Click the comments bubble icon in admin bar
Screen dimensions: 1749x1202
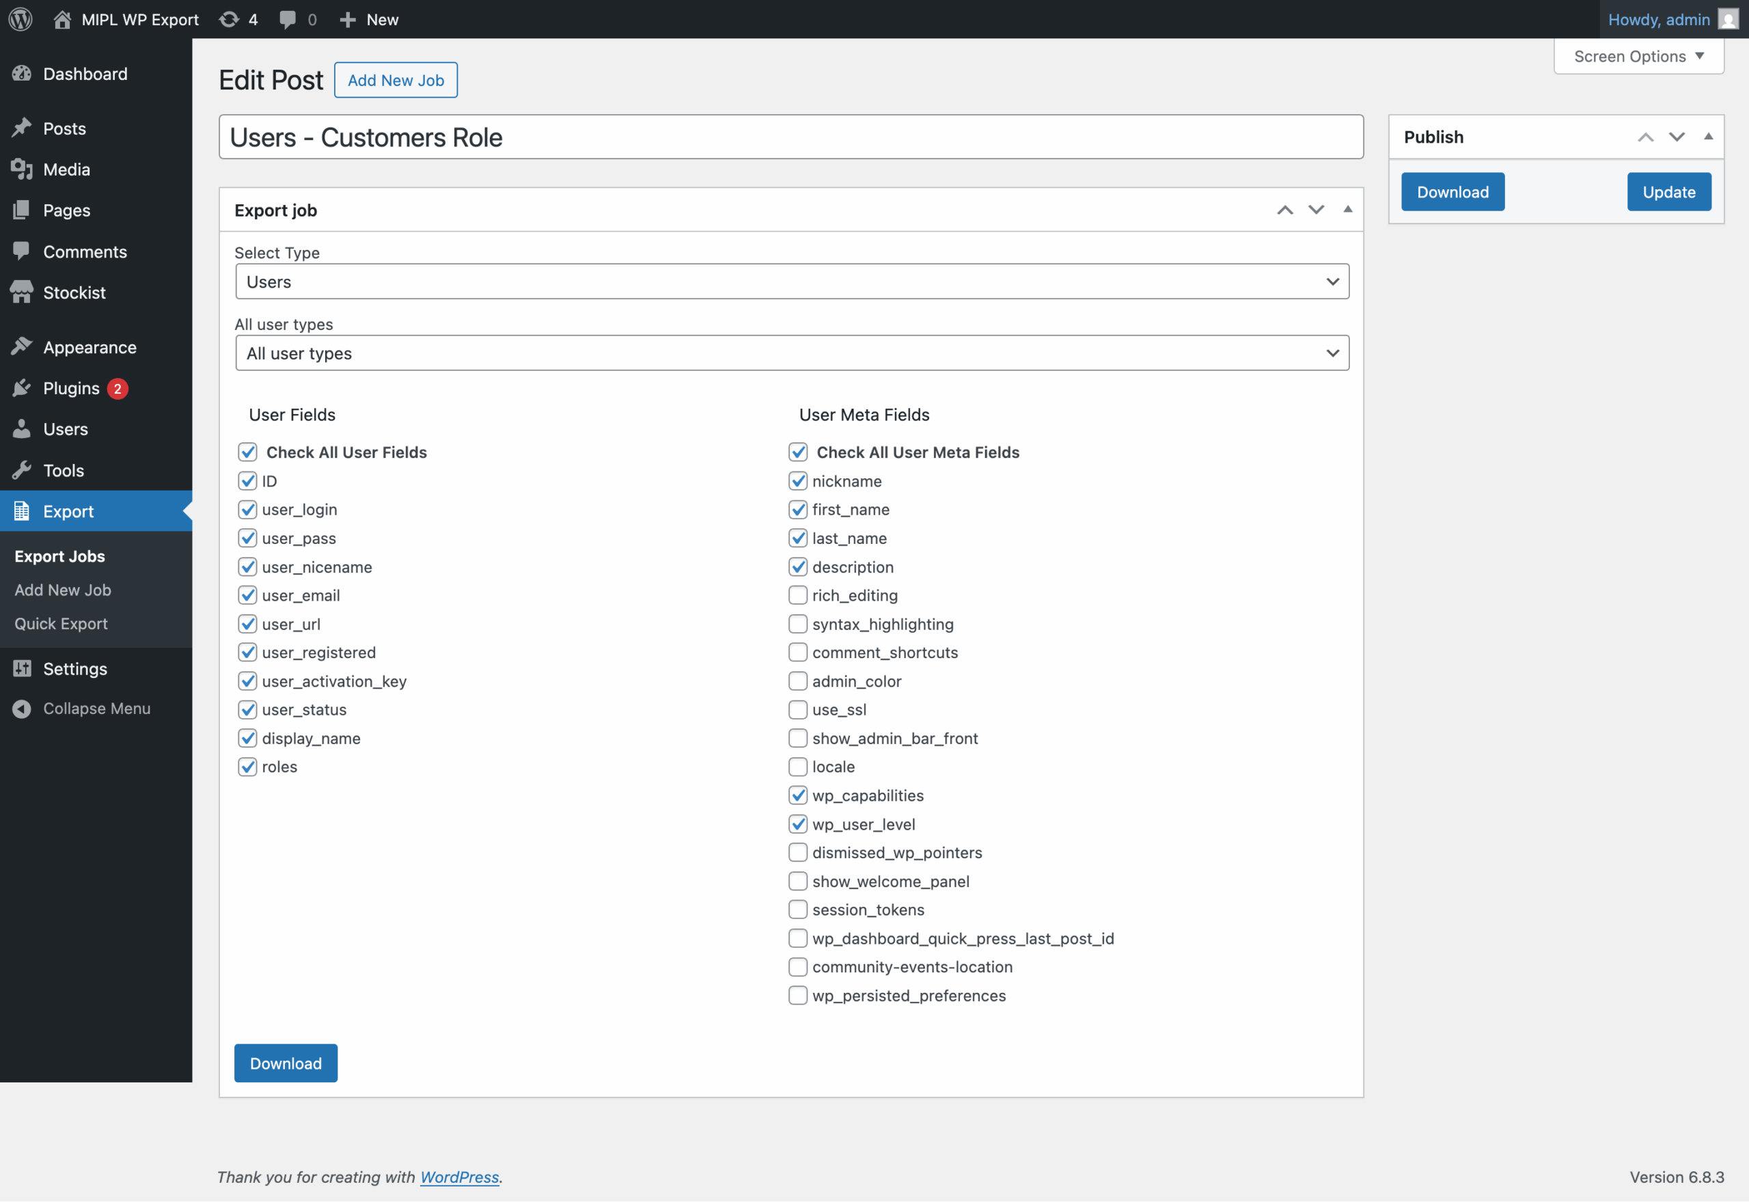[x=288, y=20]
